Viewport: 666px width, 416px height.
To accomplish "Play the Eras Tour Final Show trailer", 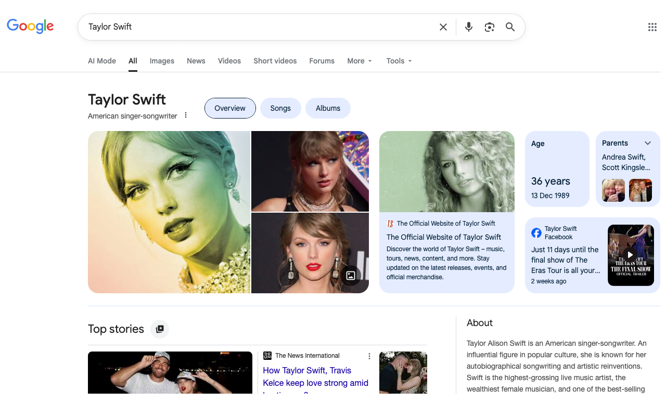I will pos(631,255).
